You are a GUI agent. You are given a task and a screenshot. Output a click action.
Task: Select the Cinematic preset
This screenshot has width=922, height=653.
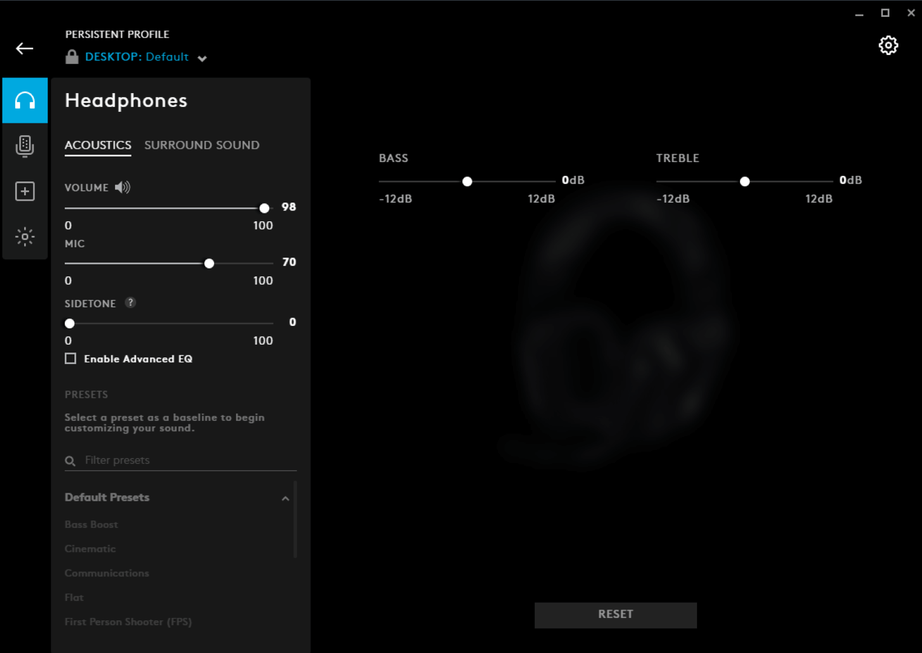pyautogui.click(x=90, y=548)
